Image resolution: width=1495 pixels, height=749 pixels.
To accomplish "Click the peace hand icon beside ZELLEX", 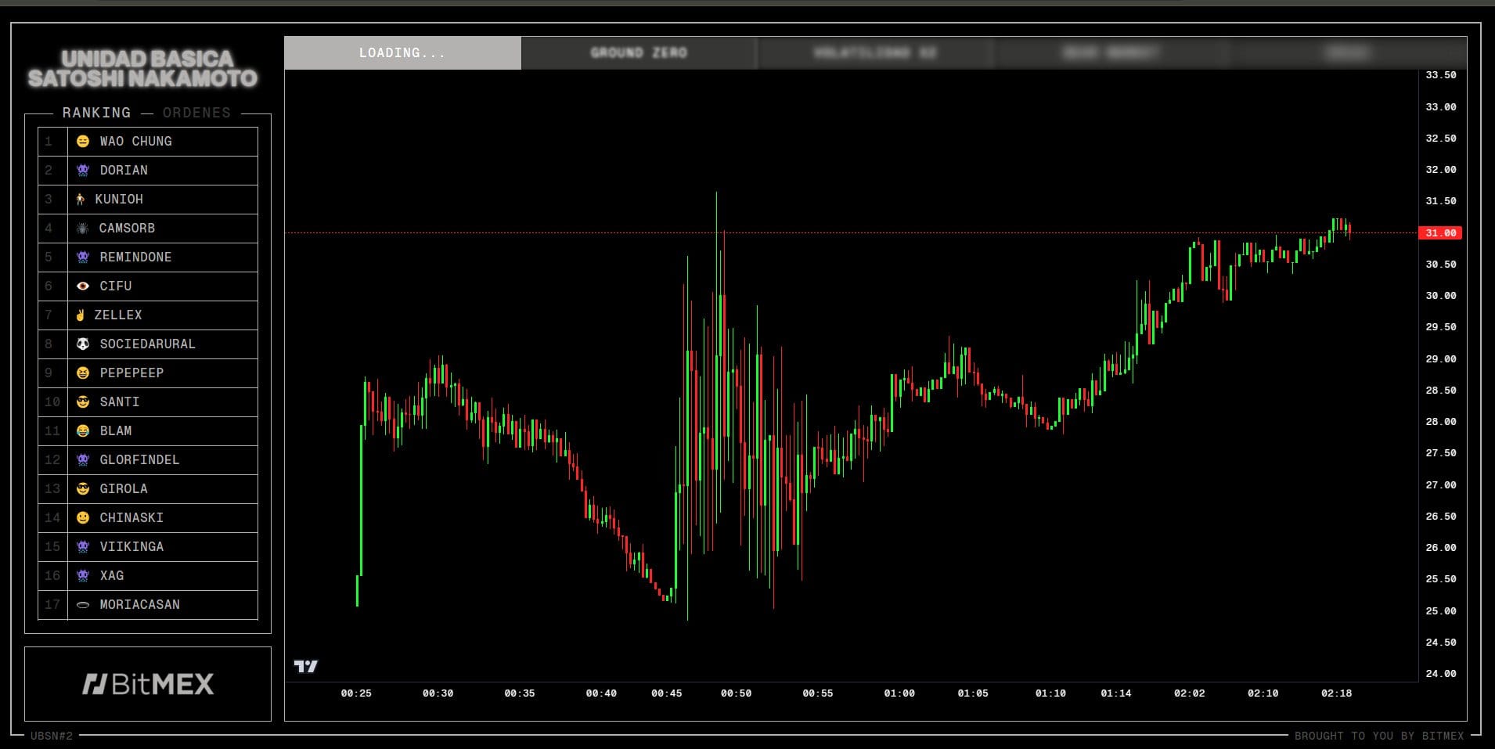I will click(80, 315).
